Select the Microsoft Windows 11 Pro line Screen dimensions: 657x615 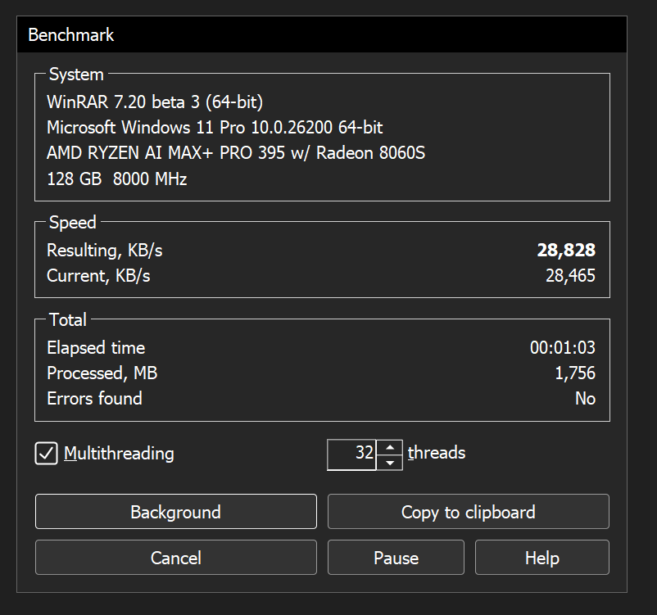(215, 128)
